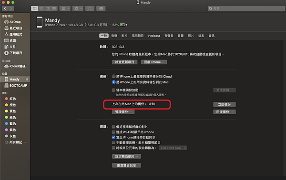Click the search field
The width and height of the screenshot is (286, 180).
tap(246, 9)
